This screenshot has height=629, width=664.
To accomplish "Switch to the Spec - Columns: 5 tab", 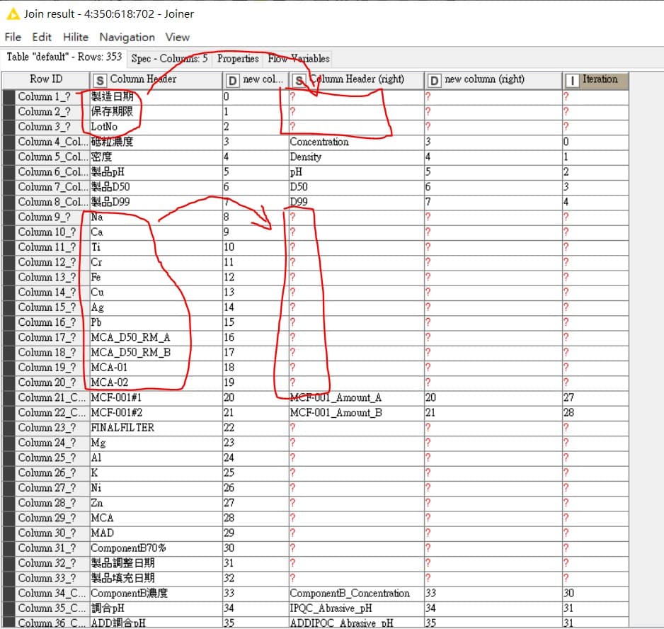I will pyautogui.click(x=171, y=59).
